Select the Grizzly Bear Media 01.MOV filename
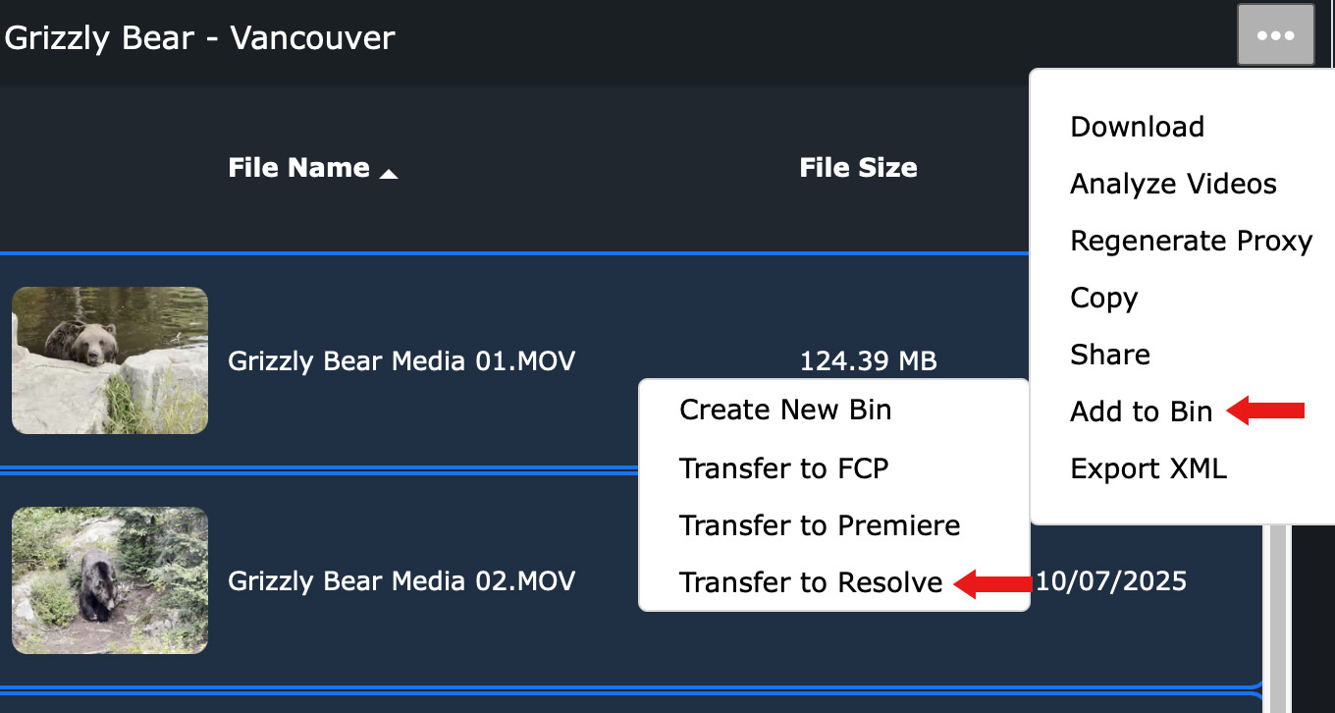 [x=400, y=361]
